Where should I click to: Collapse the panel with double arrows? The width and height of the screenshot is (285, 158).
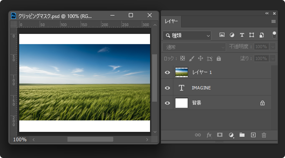[x=267, y=13]
